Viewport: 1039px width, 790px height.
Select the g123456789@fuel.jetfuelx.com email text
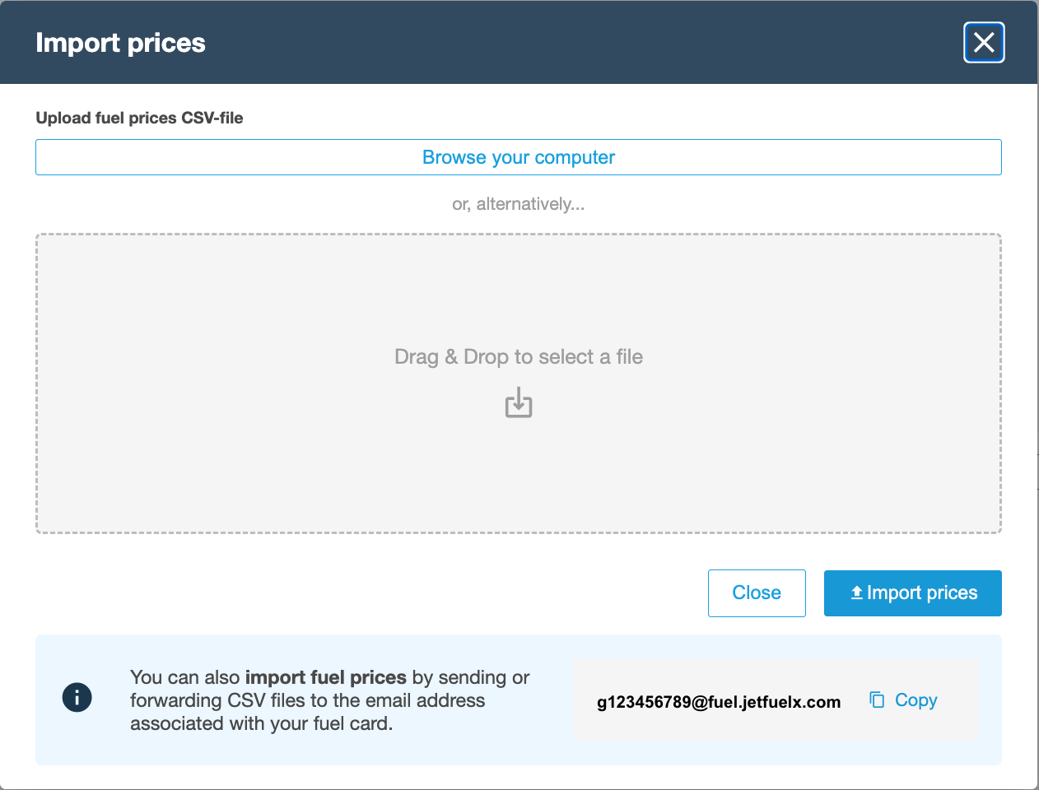click(x=719, y=702)
